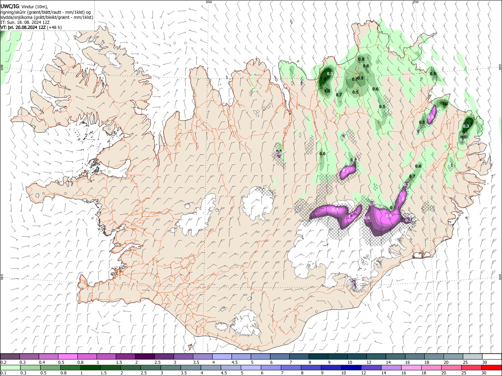Click the grey-blue 25 swatch in top legend row

pos(472,357)
